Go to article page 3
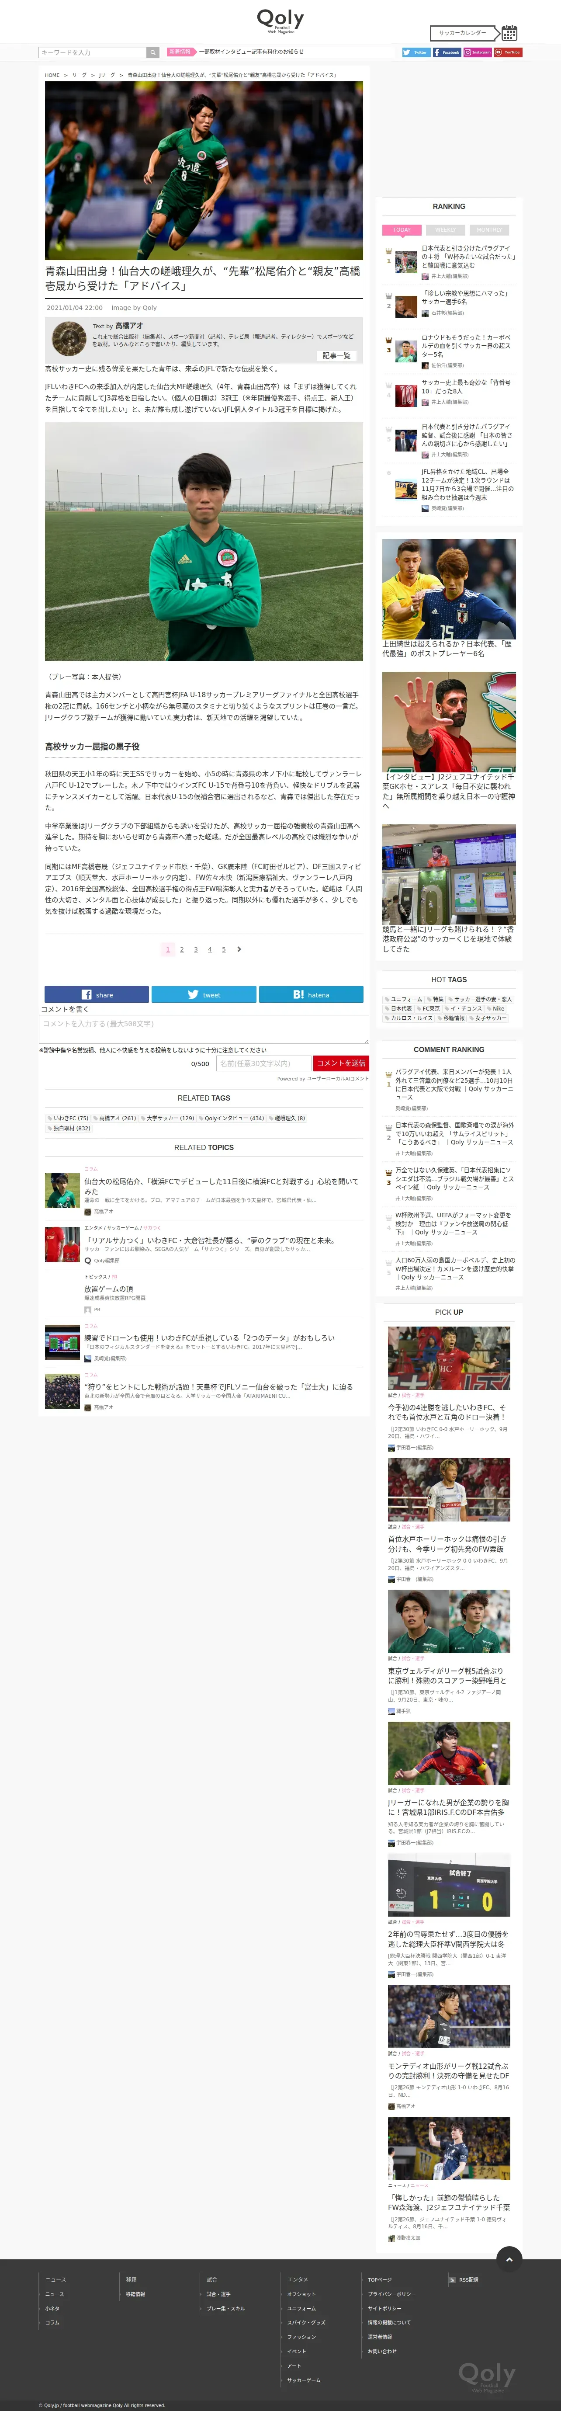 tap(195, 949)
